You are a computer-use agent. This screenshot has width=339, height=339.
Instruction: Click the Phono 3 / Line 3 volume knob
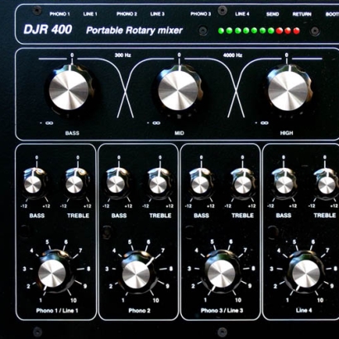pos(222,272)
